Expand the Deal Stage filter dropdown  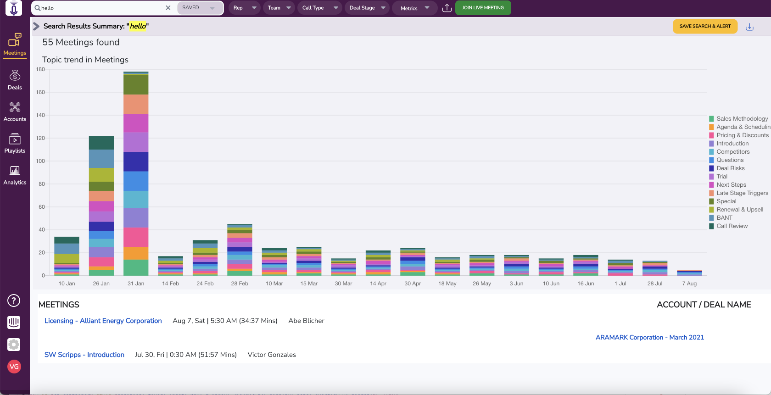[x=367, y=8]
